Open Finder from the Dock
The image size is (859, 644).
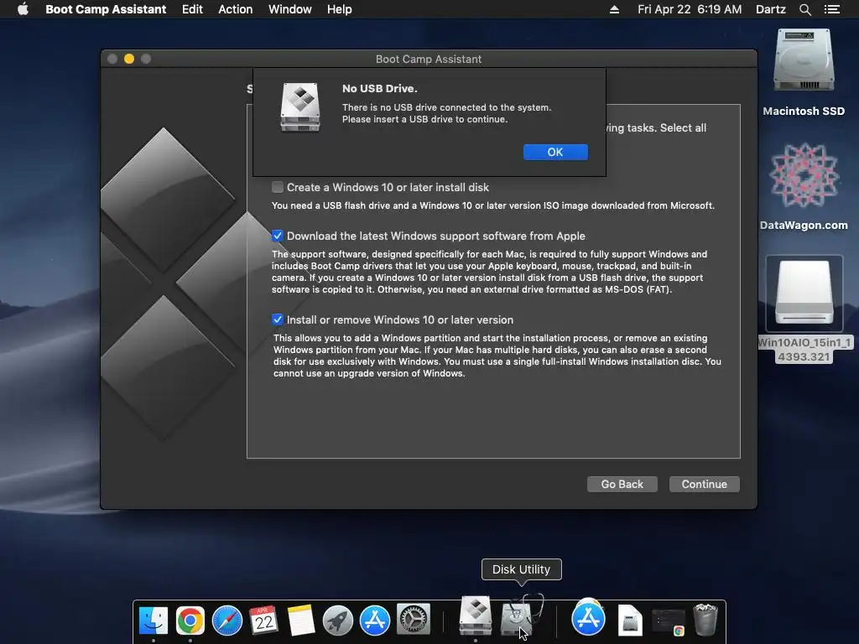154,621
